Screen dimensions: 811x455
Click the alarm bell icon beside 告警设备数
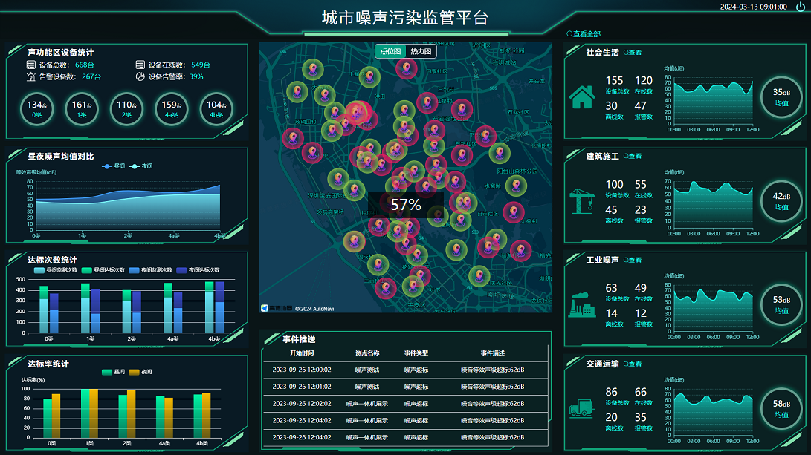tap(30, 76)
